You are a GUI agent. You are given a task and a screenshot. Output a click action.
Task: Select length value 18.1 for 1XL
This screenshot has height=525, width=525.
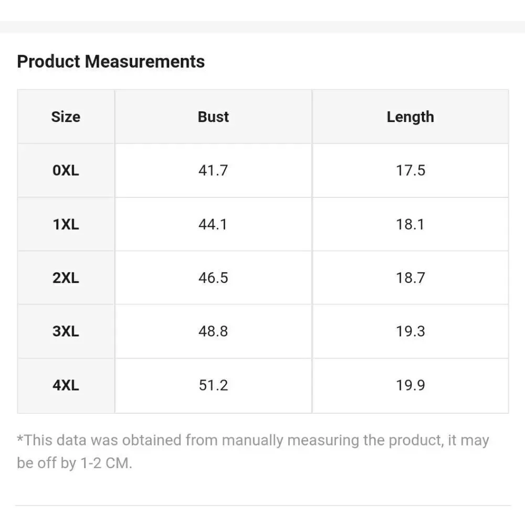click(410, 224)
